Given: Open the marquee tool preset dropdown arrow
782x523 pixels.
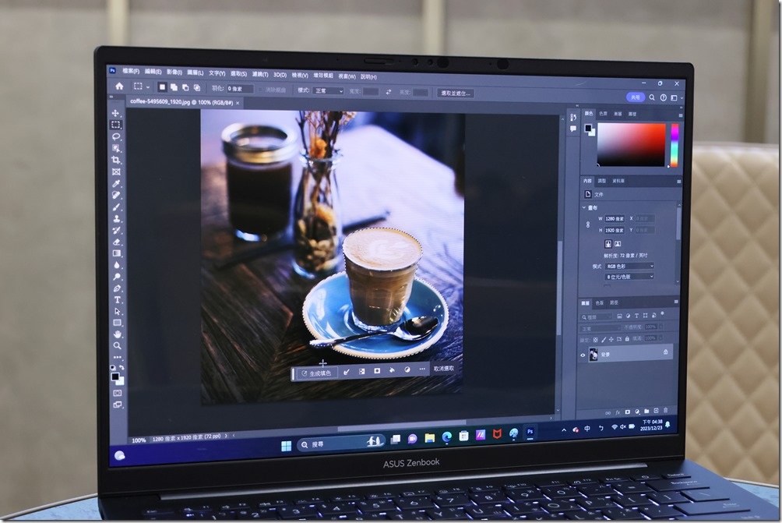Looking at the screenshot, I should [148, 87].
